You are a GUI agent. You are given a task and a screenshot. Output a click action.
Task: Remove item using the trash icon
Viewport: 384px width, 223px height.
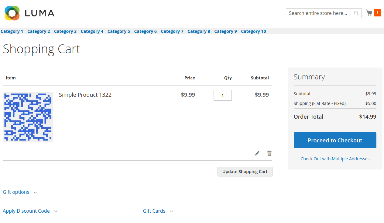pos(269,153)
